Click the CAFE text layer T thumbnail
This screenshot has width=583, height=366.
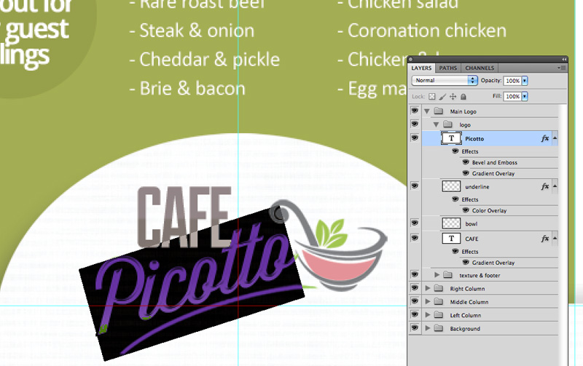click(451, 239)
